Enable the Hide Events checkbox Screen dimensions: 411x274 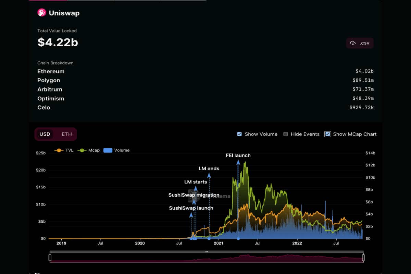[286, 134]
